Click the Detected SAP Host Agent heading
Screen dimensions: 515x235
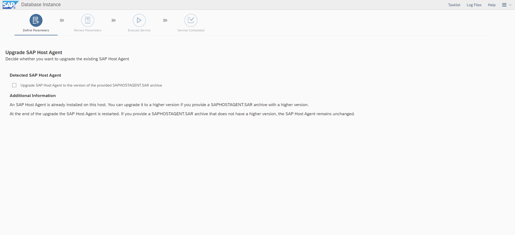pyautogui.click(x=35, y=75)
